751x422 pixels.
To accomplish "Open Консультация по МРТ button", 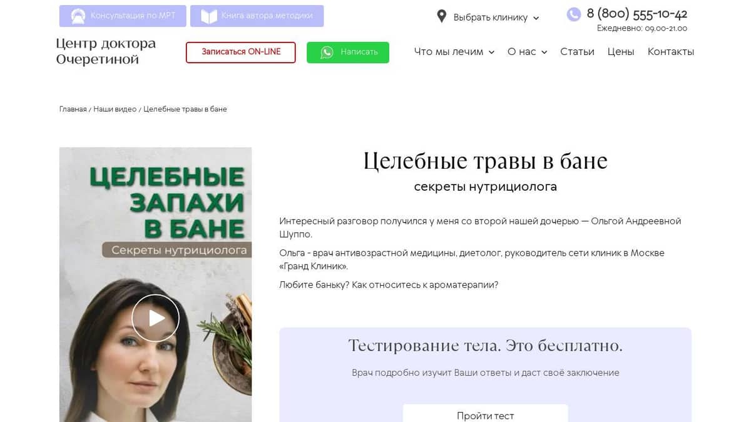I will 123,16.
